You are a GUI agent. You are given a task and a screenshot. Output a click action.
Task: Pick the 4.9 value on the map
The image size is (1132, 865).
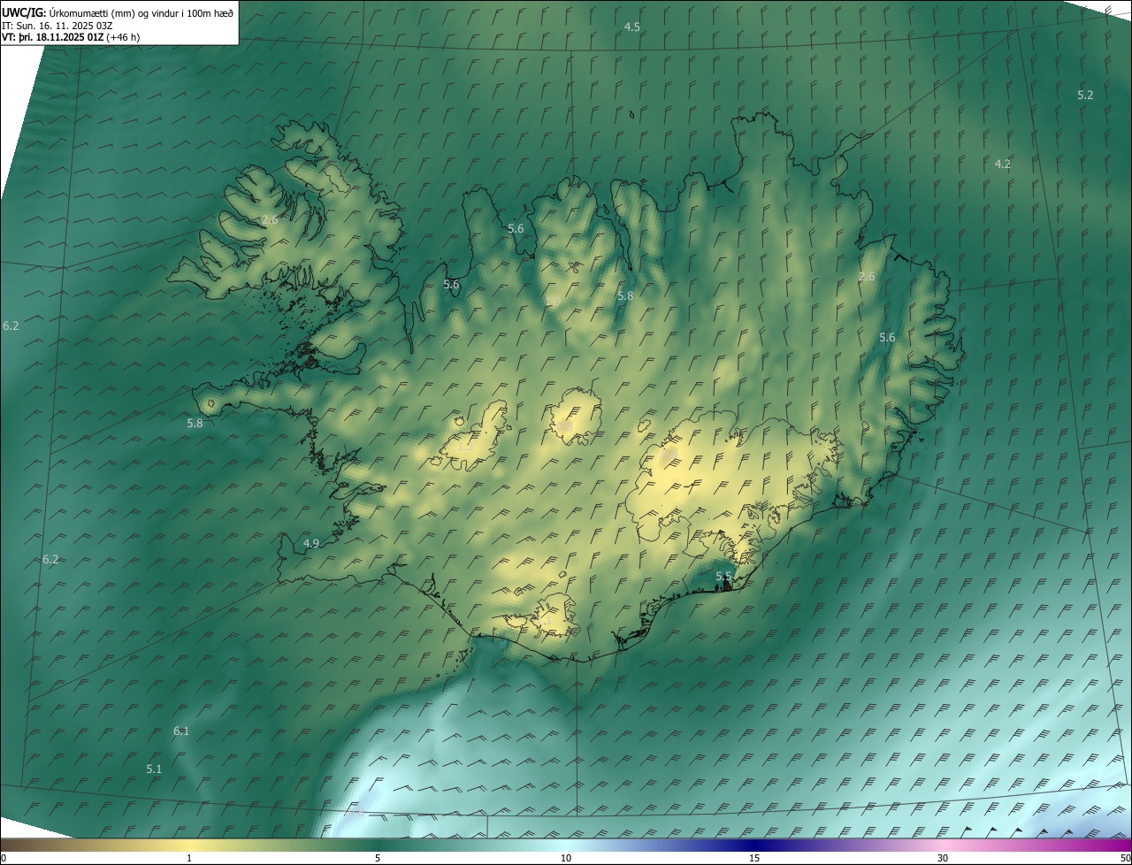click(310, 543)
